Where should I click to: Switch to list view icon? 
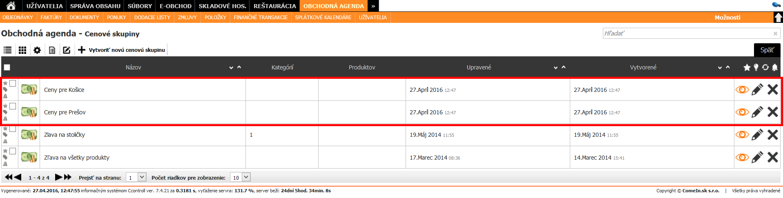tap(7, 50)
